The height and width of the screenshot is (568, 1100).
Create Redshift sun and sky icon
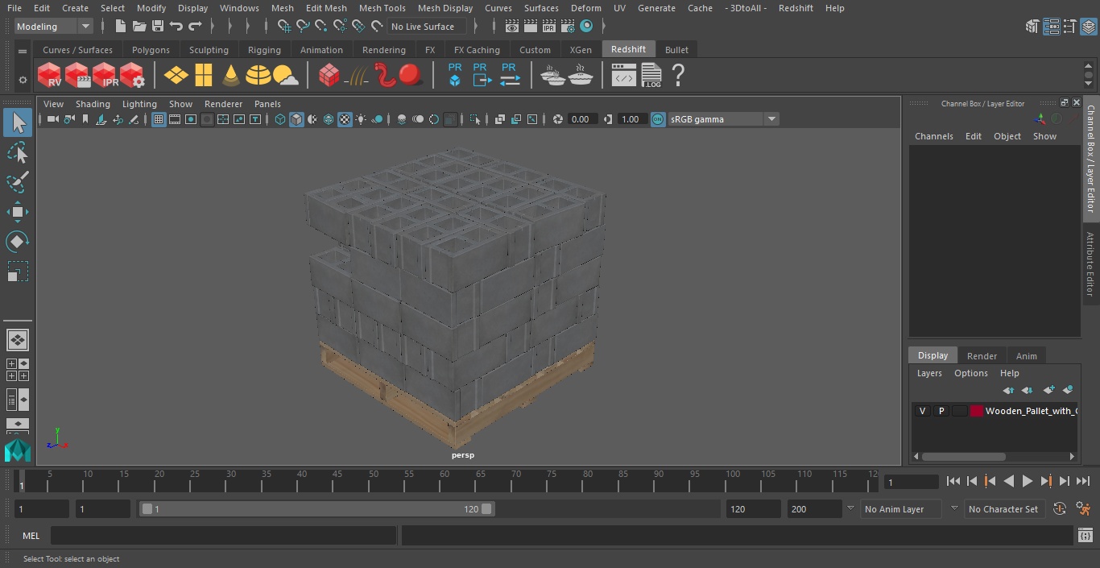(x=286, y=76)
